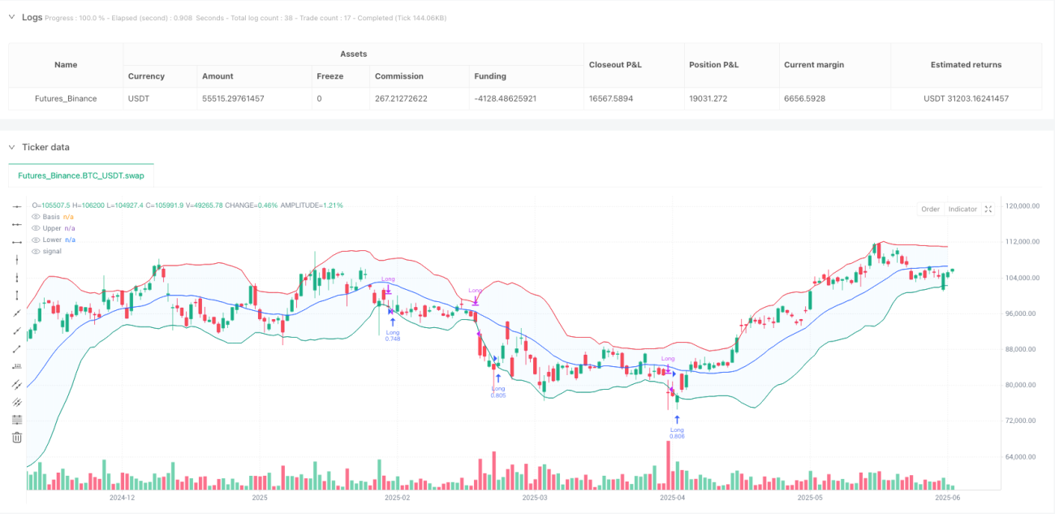Screen dimensions: 1055x514
Task: Click the Order button on chart
Action: pyautogui.click(x=930, y=209)
